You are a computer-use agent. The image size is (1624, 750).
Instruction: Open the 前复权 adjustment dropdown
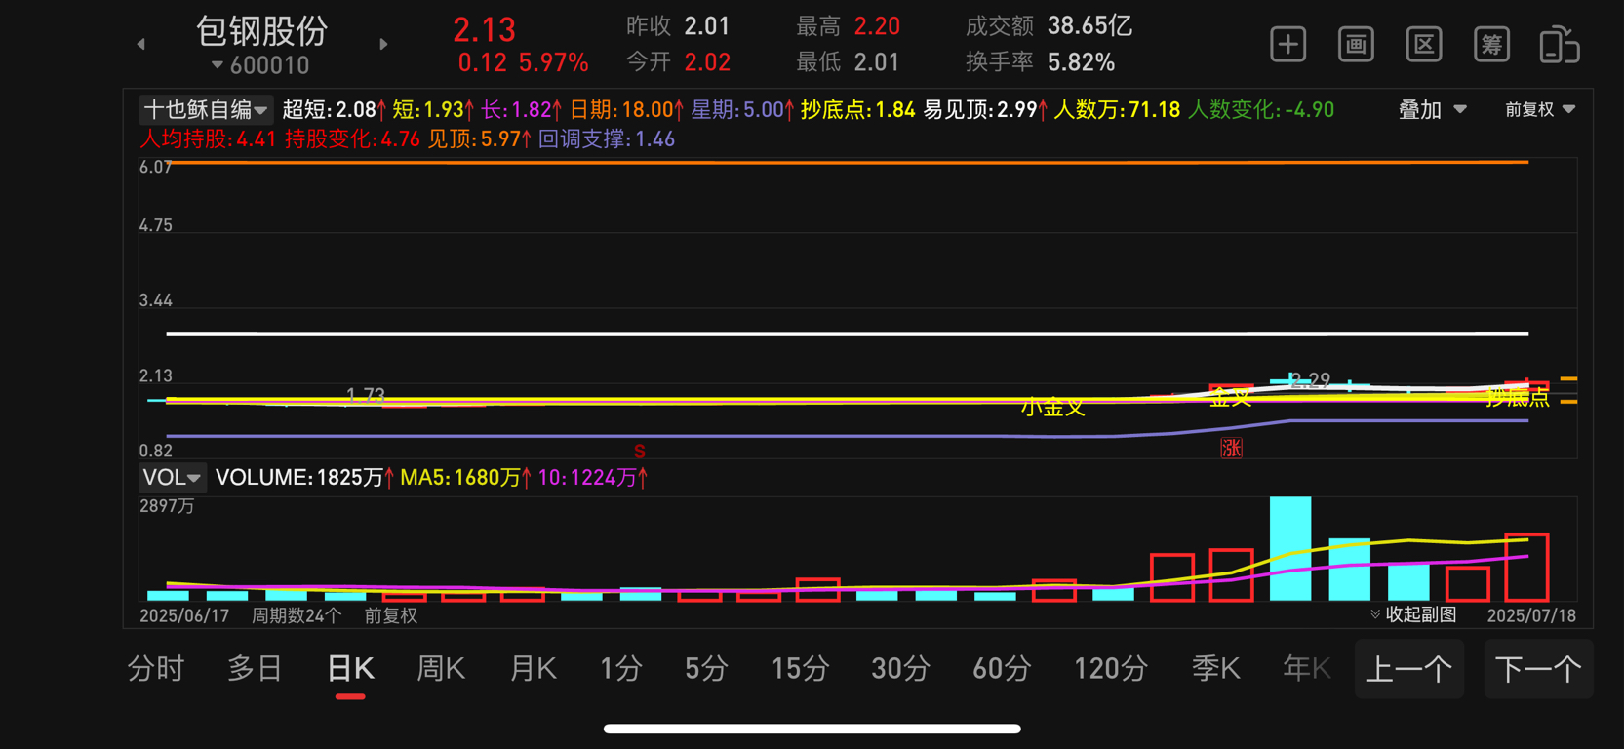[x=1540, y=110]
